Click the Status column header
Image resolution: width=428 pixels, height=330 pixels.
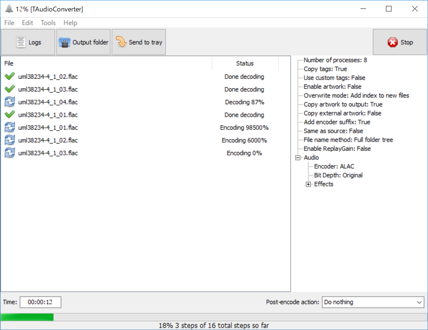245,63
